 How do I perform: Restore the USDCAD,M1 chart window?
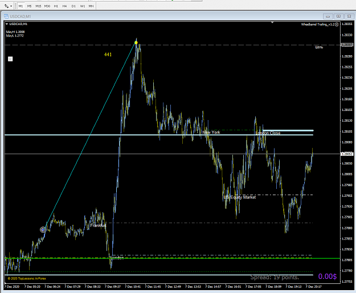click(338, 16)
